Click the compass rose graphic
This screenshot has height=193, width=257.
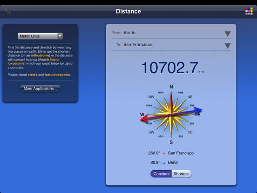coord(171,114)
